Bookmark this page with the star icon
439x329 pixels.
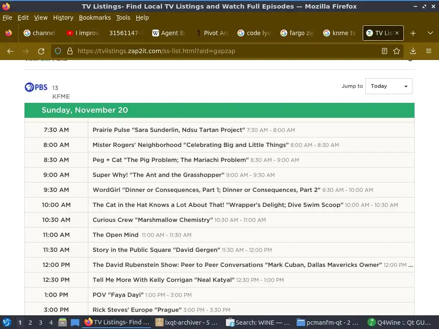tap(397, 51)
